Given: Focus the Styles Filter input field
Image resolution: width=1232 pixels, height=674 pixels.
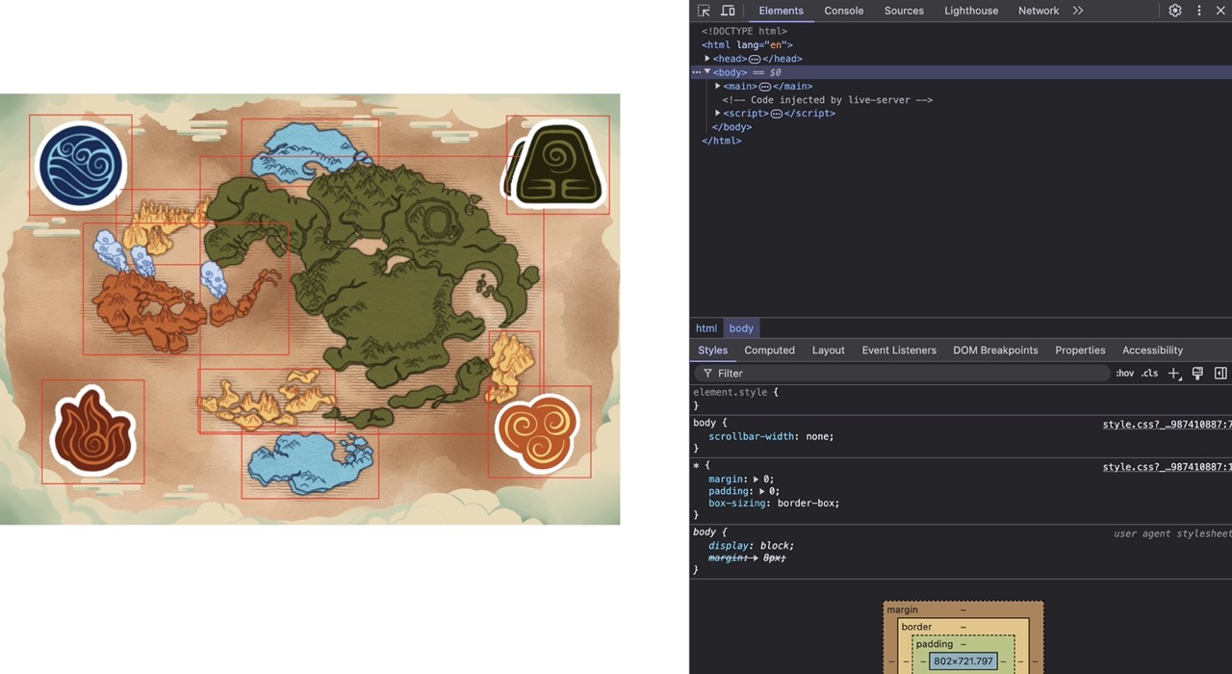Looking at the screenshot, I should click(905, 374).
